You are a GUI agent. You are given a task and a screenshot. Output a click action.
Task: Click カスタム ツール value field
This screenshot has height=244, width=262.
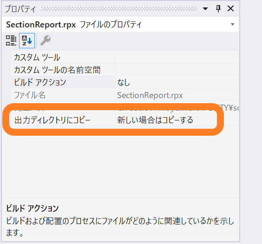177,57
